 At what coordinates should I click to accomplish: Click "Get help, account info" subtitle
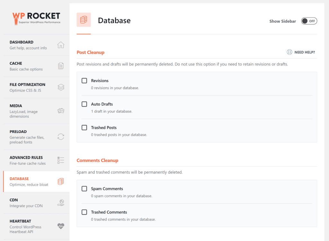(28, 48)
